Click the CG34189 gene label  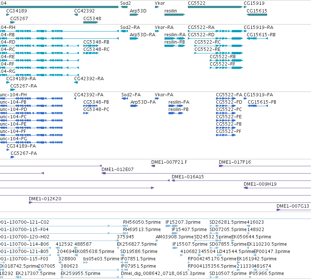[17, 11]
